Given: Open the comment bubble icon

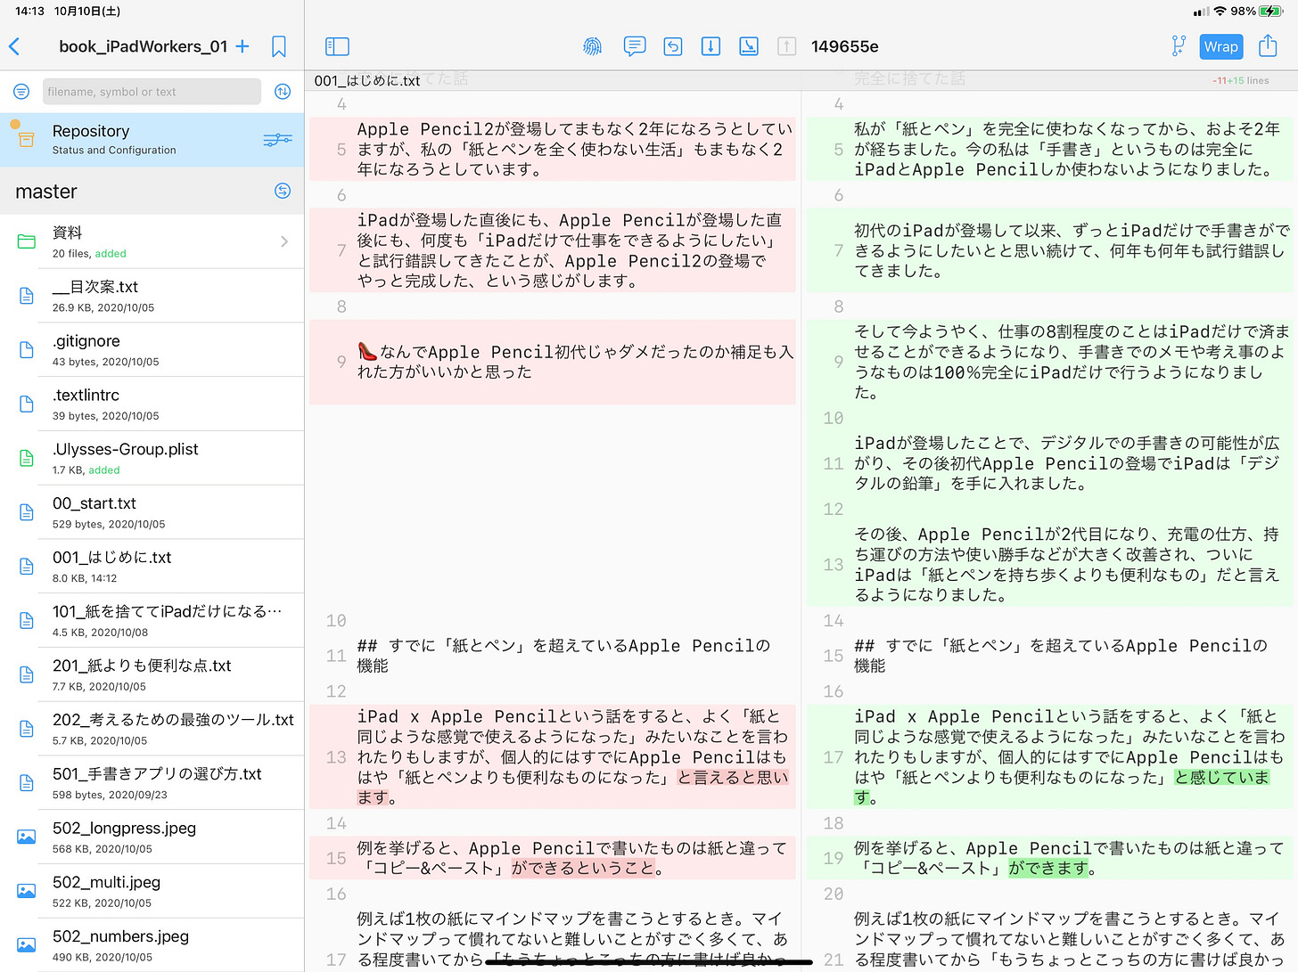Looking at the screenshot, I should 635,46.
